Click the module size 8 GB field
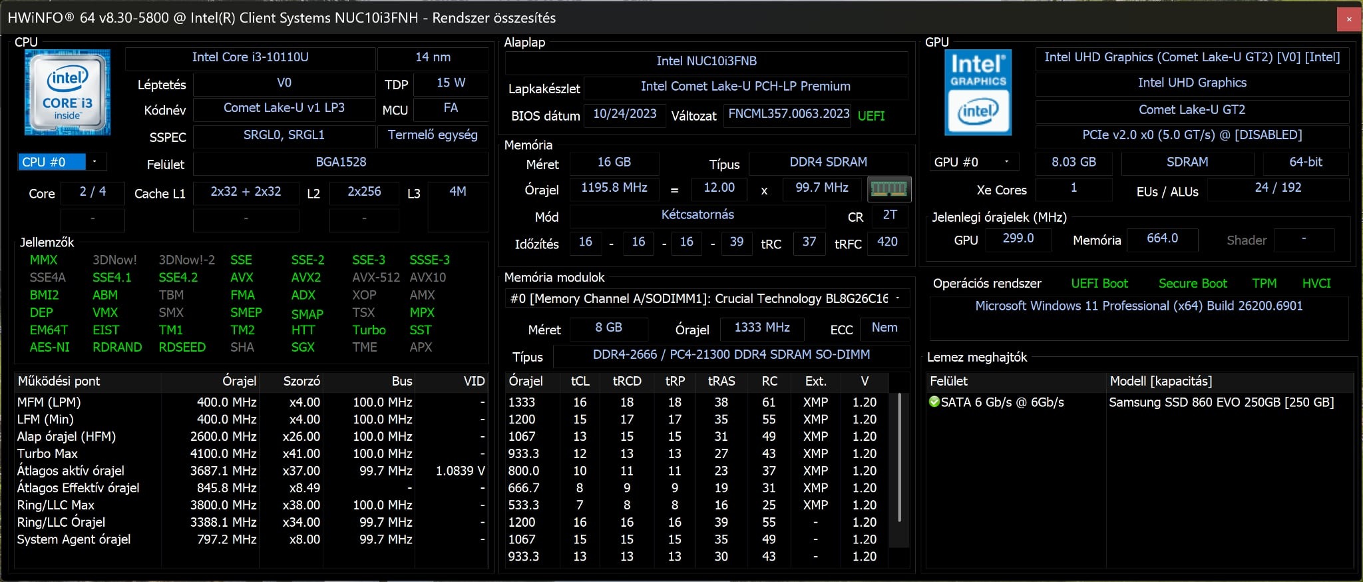Screen dimensions: 1363x582 (608, 328)
